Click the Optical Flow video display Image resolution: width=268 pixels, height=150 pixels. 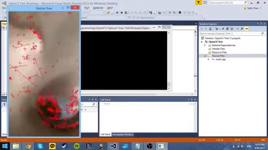coord(44,74)
